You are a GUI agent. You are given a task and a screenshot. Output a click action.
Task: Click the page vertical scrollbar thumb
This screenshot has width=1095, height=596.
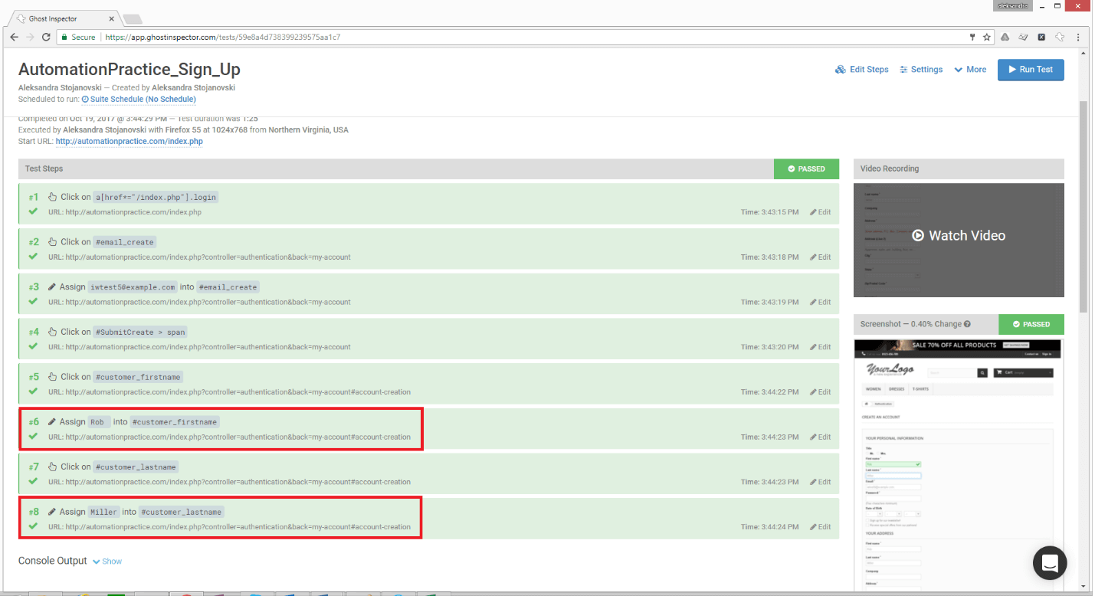(x=1083, y=207)
